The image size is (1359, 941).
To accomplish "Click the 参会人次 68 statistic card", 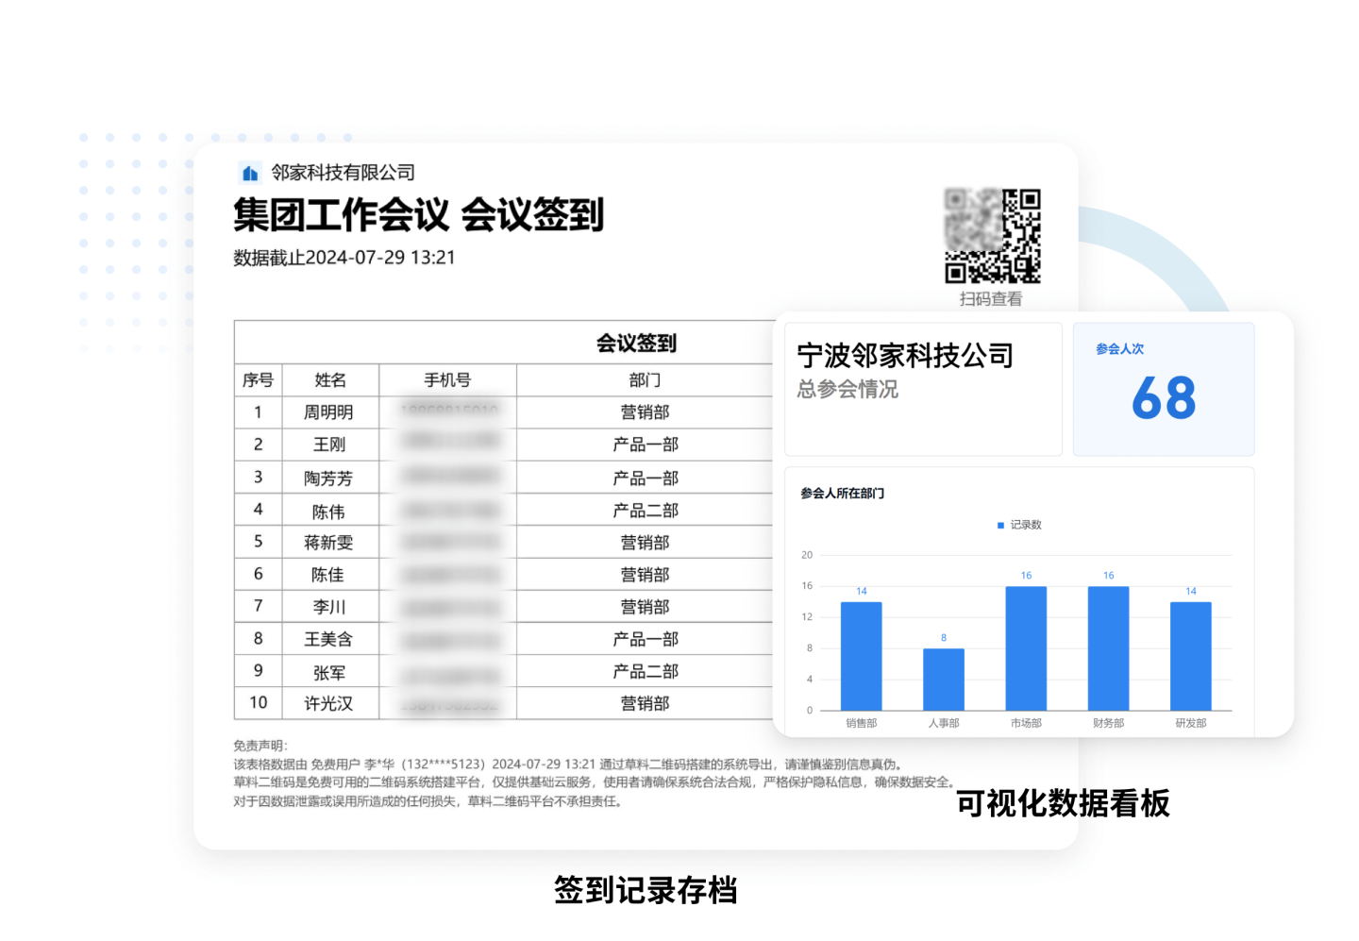I will point(1163,389).
